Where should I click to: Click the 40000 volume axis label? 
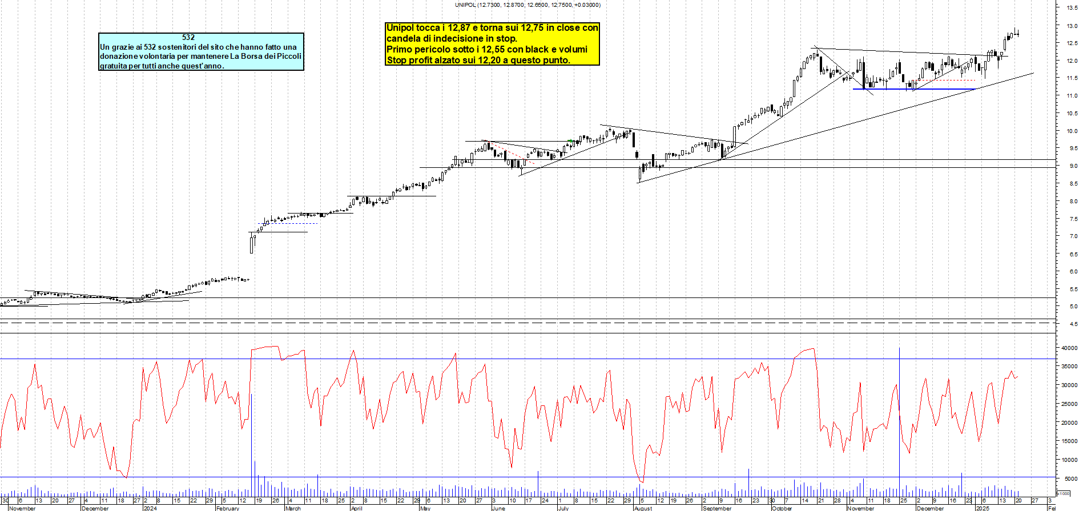point(1069,348)
